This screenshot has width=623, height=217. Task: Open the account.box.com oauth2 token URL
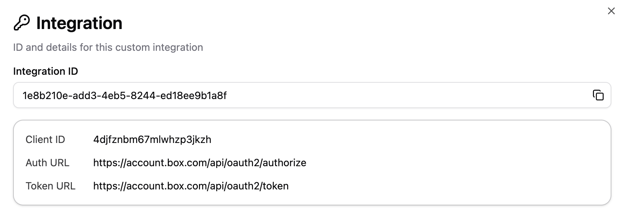191,186
